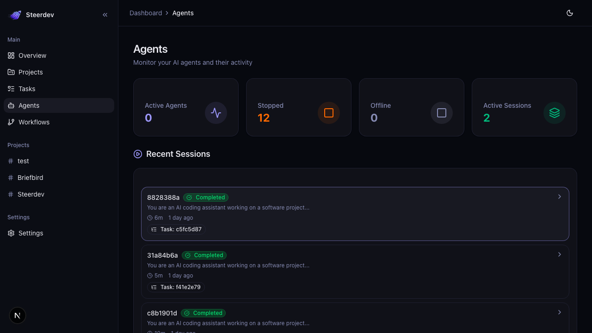Collapse the sidebar using the double chevron
Screen dimensions: 592x333
(x=105, y=14)
